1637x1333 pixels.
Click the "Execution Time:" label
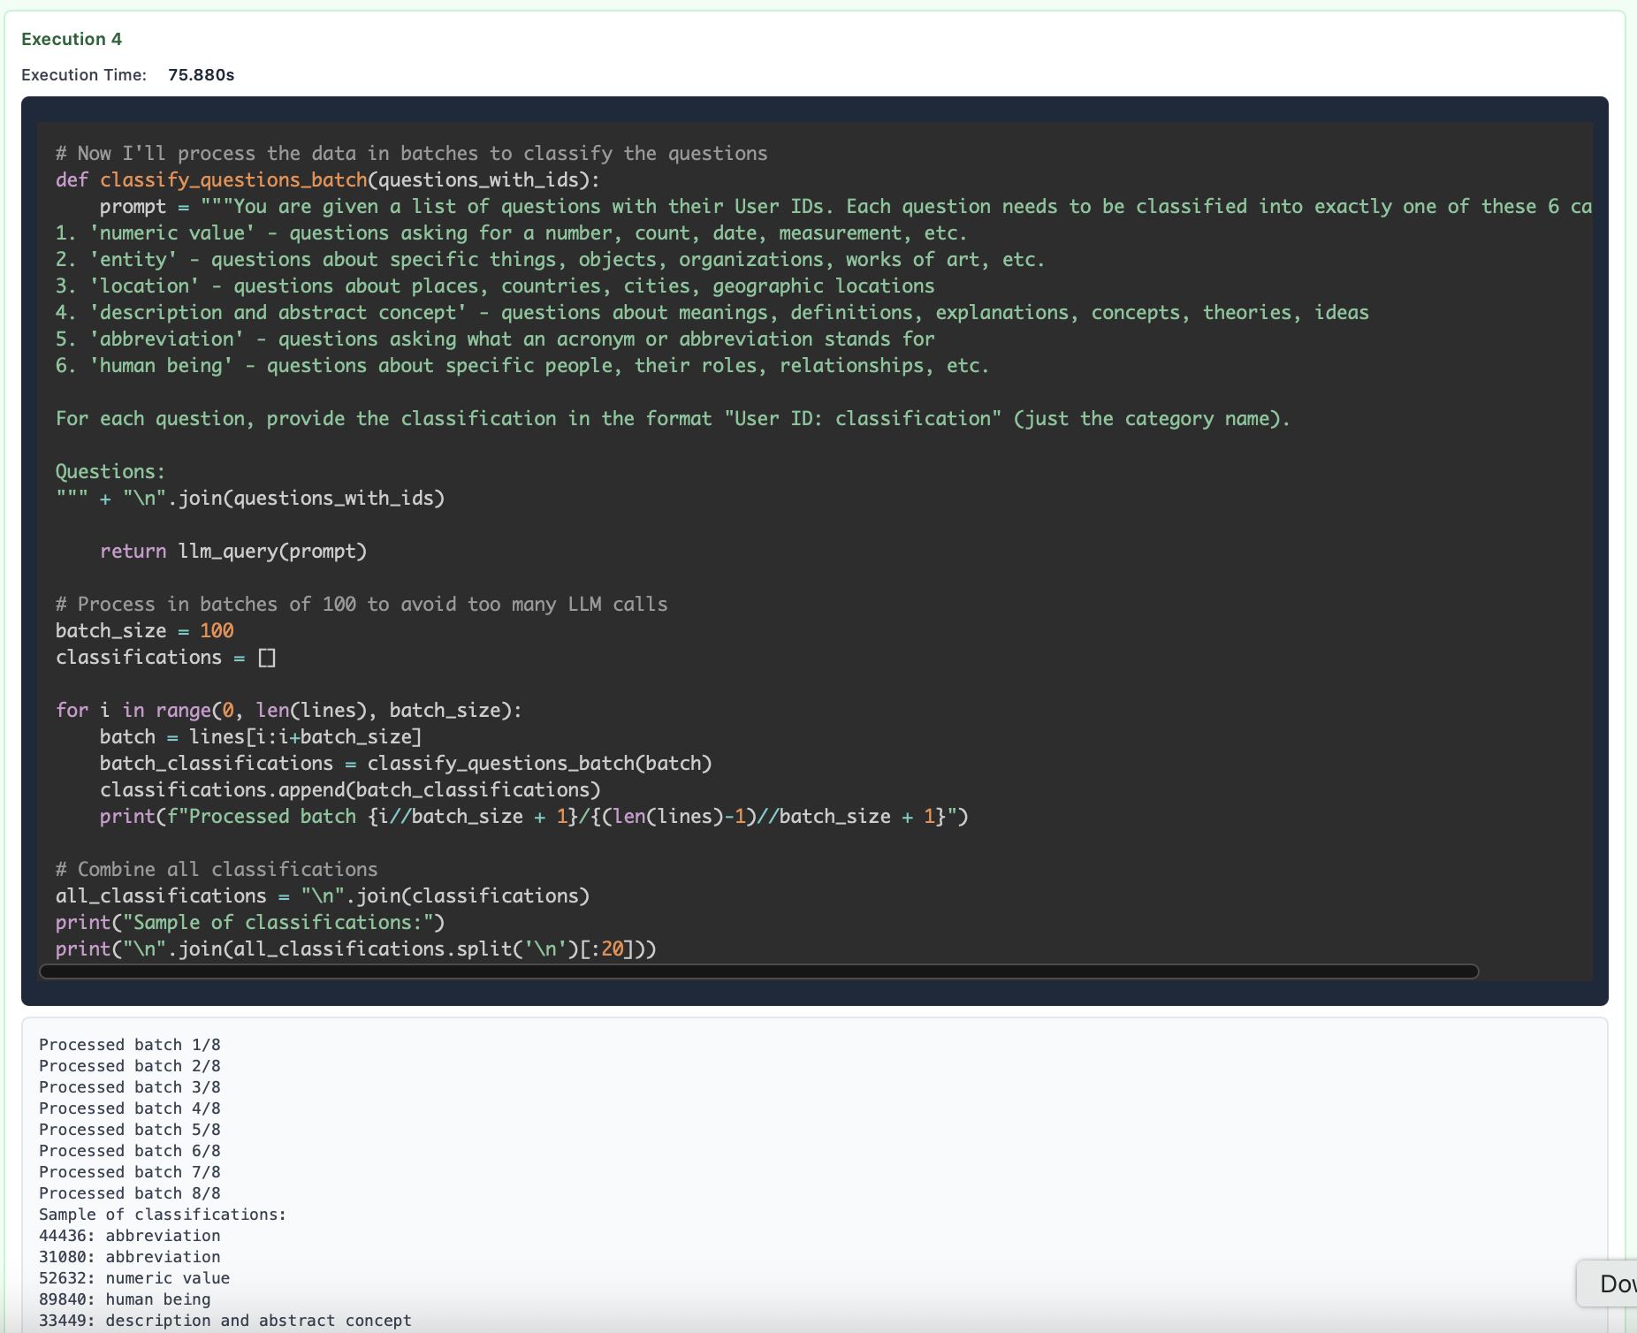point(84,75)
